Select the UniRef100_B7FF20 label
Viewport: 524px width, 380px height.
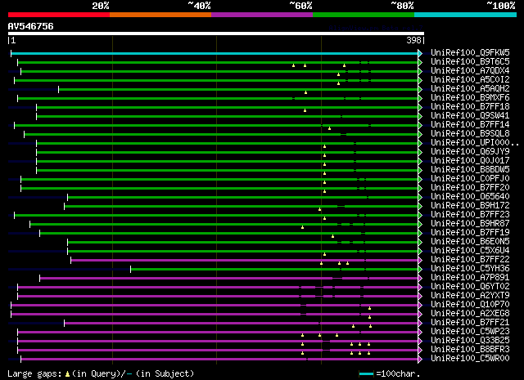pyautogui.click(x=470, y=187)
